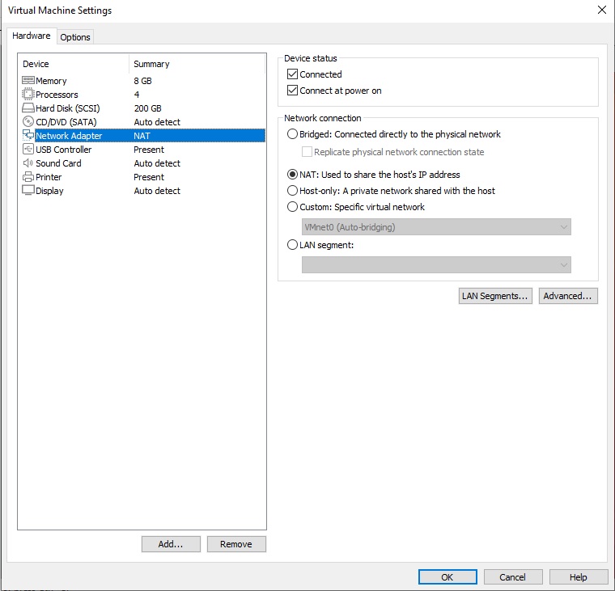Click the Processors chip icon

point(28,94)
